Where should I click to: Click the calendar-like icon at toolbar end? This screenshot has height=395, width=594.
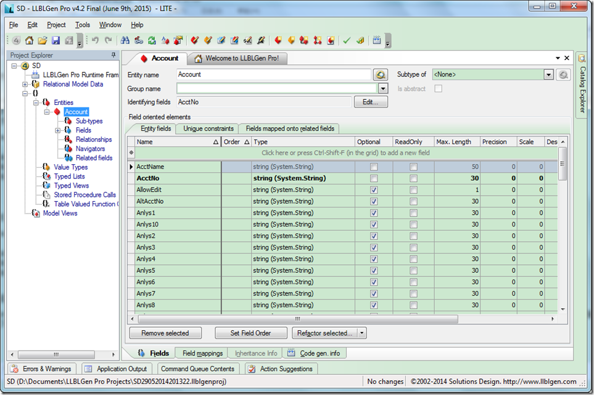(376, 40)
